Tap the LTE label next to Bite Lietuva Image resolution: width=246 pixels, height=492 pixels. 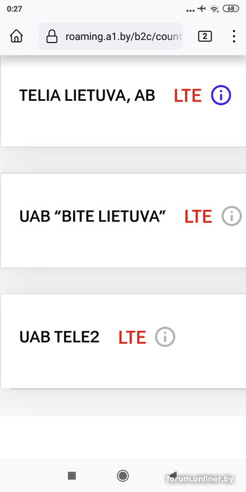pyautogui.click(x=198, y=216)
